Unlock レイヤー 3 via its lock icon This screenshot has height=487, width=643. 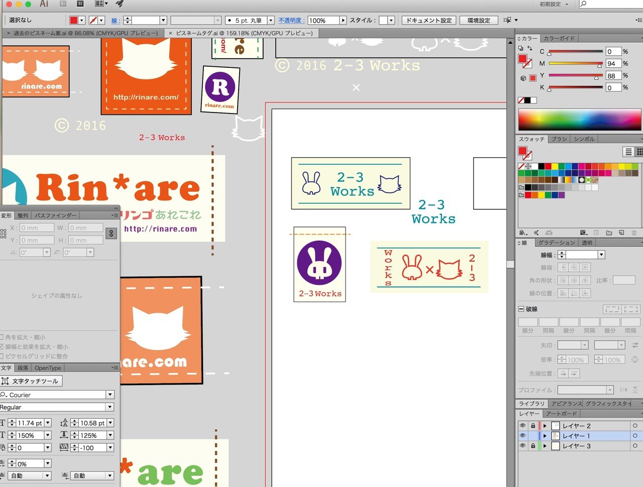[x=533, y=445]
